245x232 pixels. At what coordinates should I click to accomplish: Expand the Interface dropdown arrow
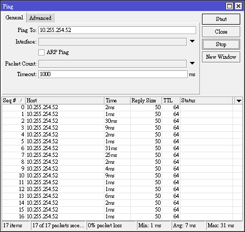coord(192,41)
